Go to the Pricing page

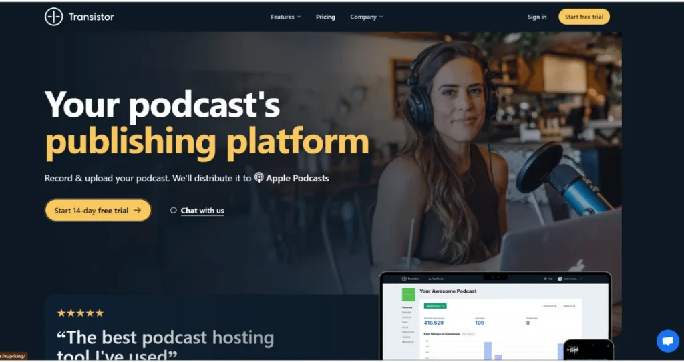coord(325,17)
